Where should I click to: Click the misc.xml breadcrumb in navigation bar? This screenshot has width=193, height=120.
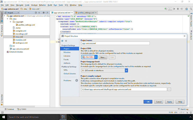(x=34, y=9)
